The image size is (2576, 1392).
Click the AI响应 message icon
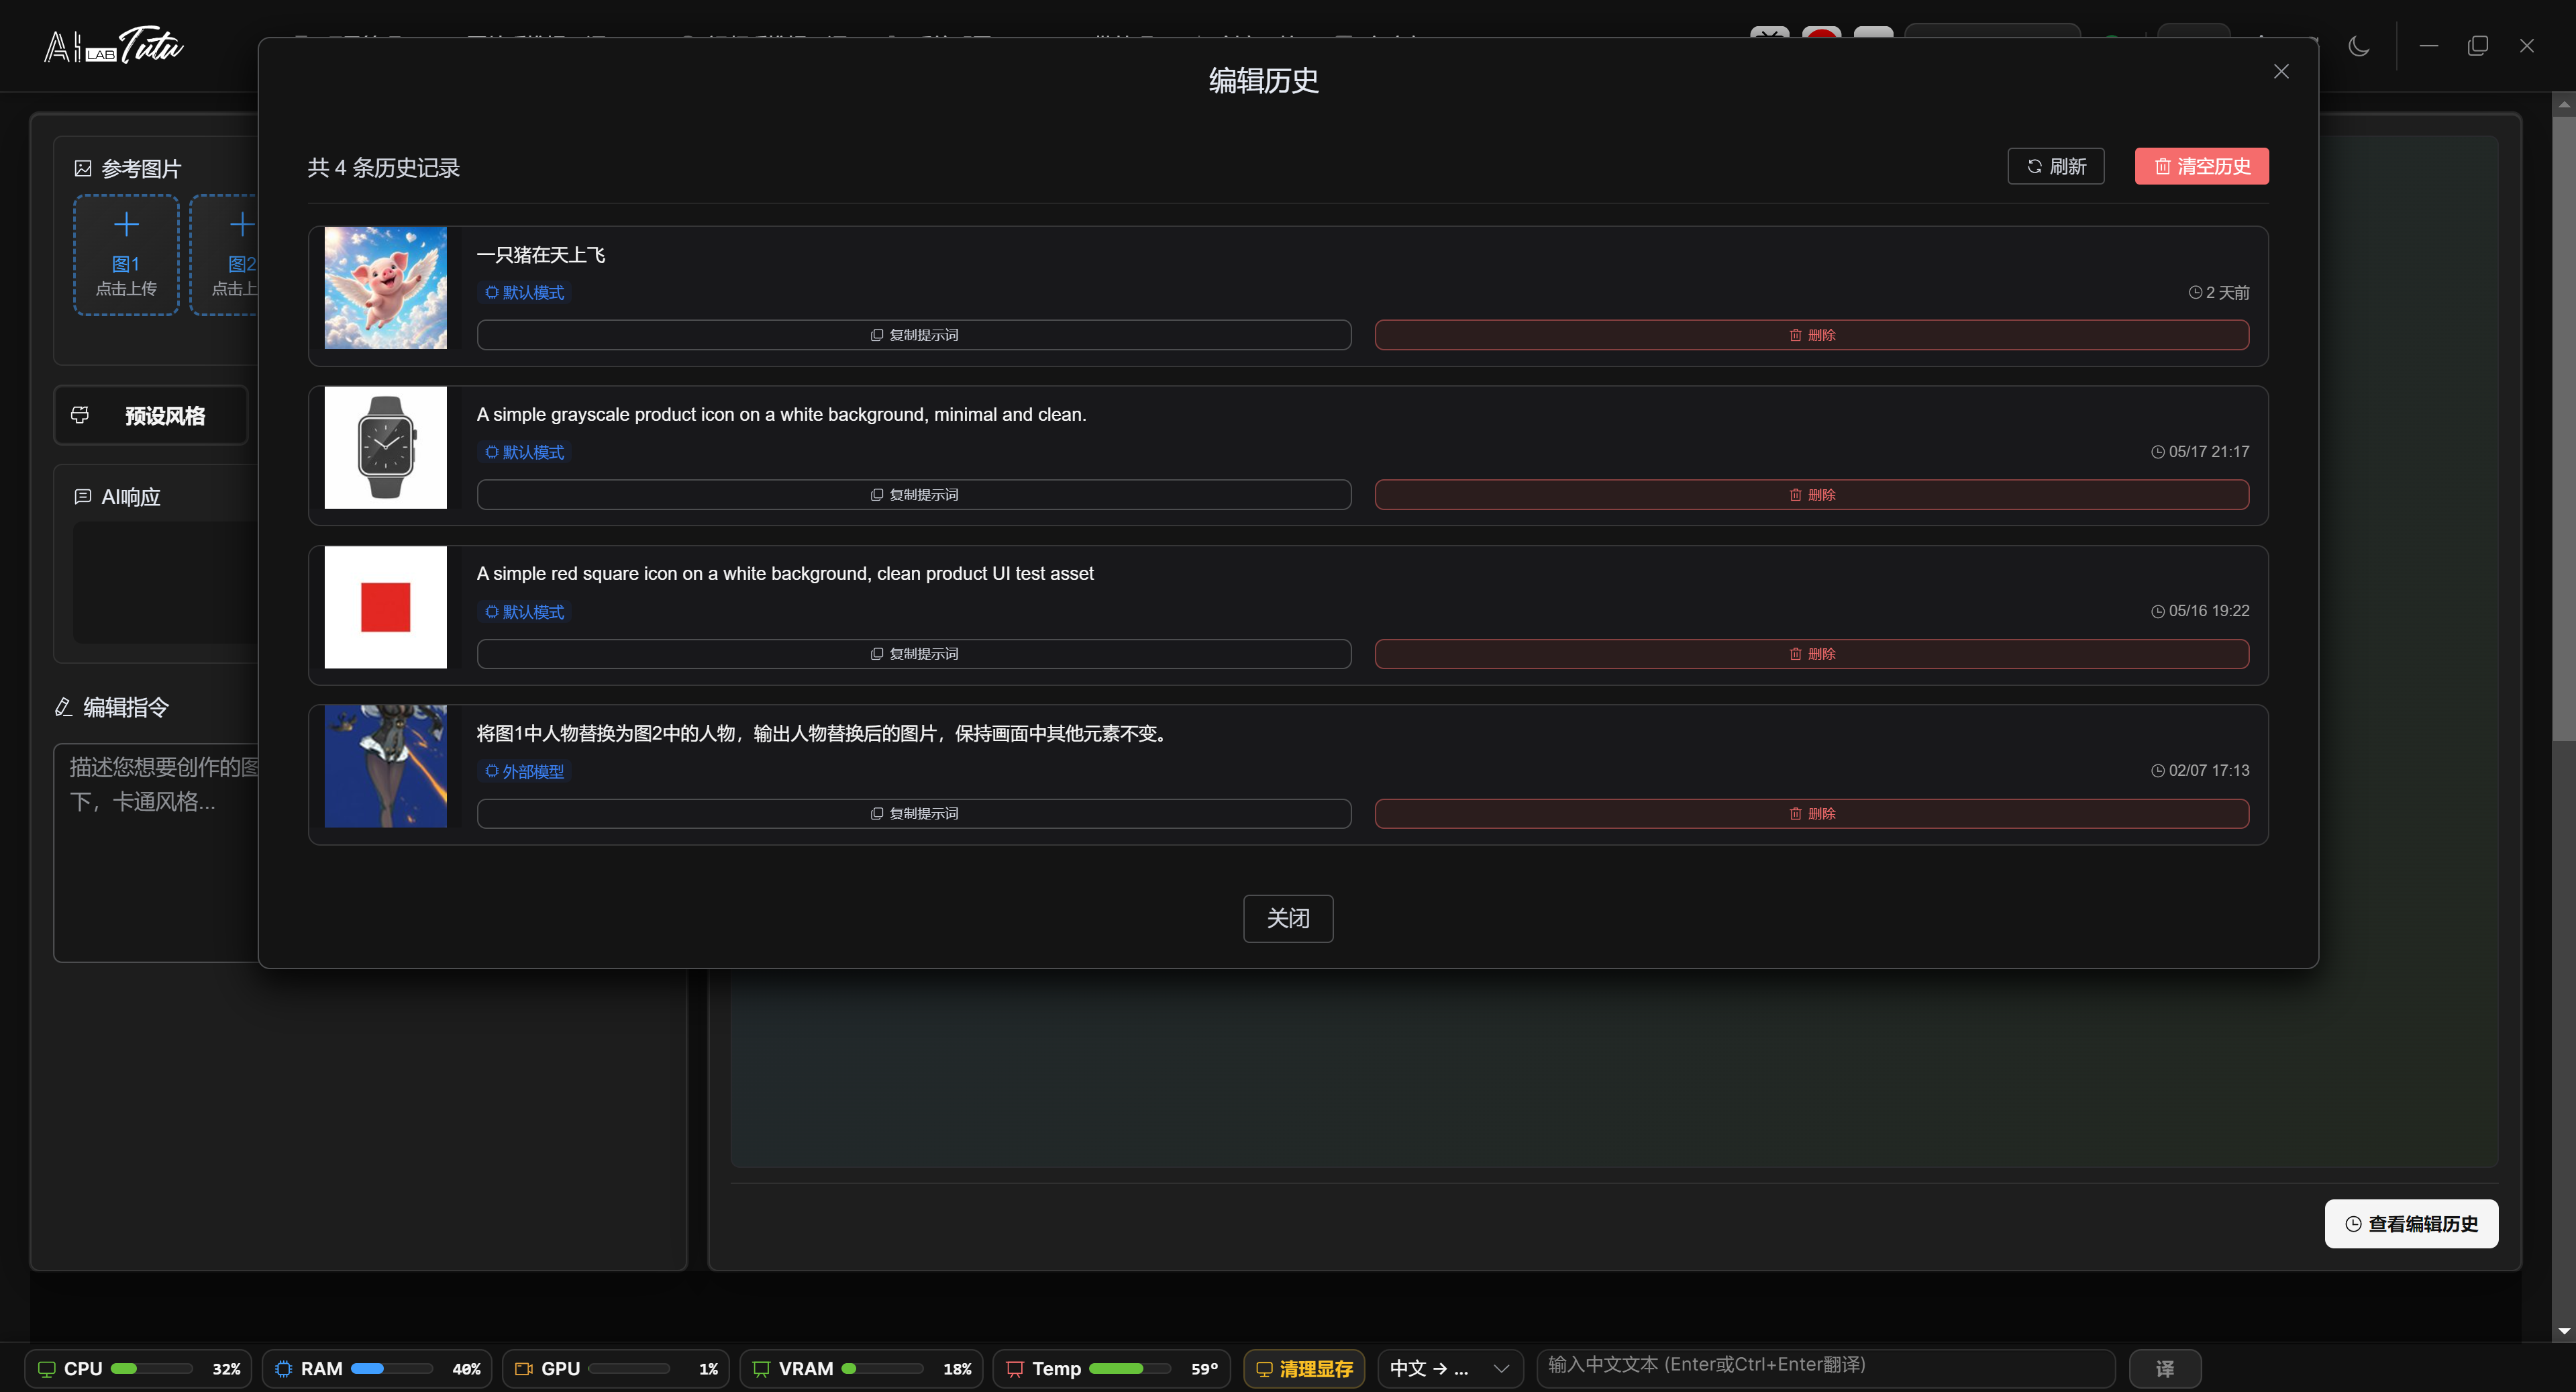tap(83, 497)
